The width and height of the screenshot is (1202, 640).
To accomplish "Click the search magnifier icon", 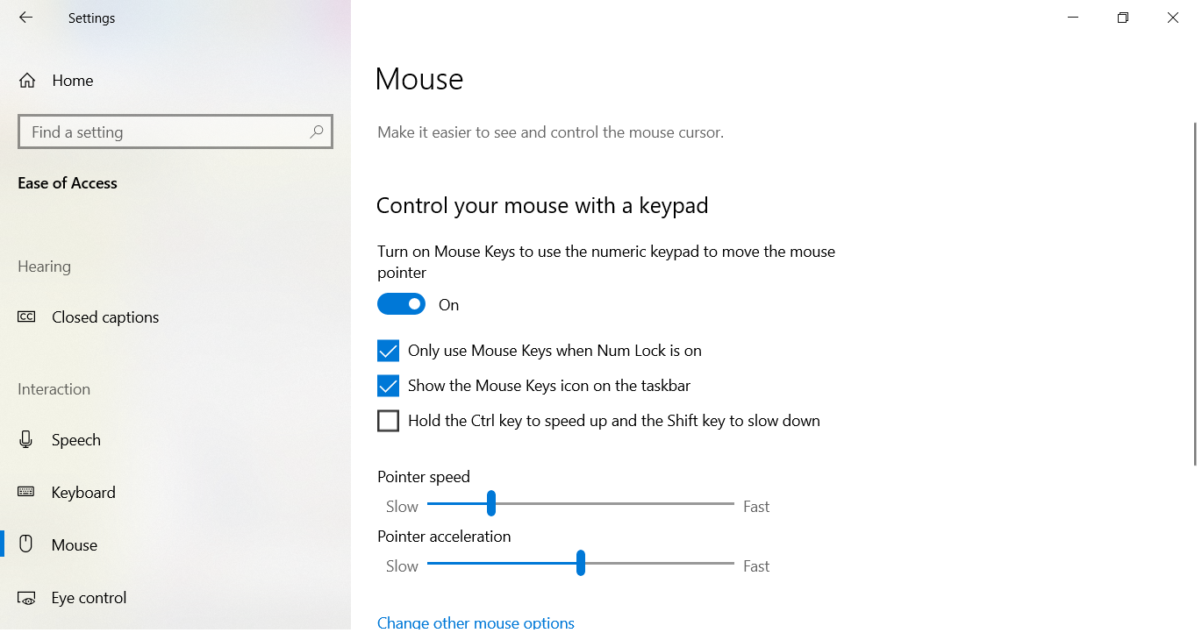I will tap(317, 132).
